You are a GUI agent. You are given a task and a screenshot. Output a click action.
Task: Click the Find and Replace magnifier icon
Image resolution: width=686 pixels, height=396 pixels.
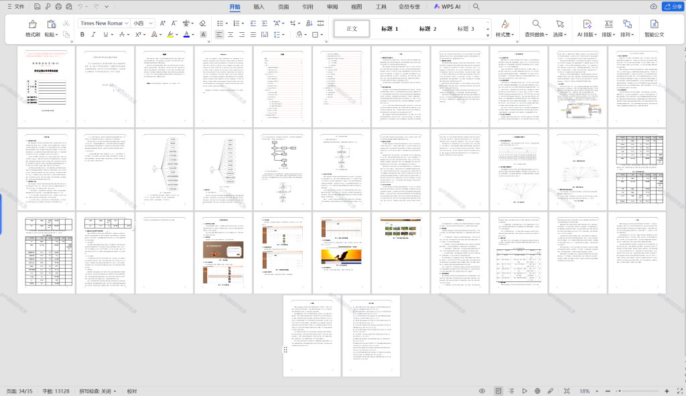coord(536,24)
